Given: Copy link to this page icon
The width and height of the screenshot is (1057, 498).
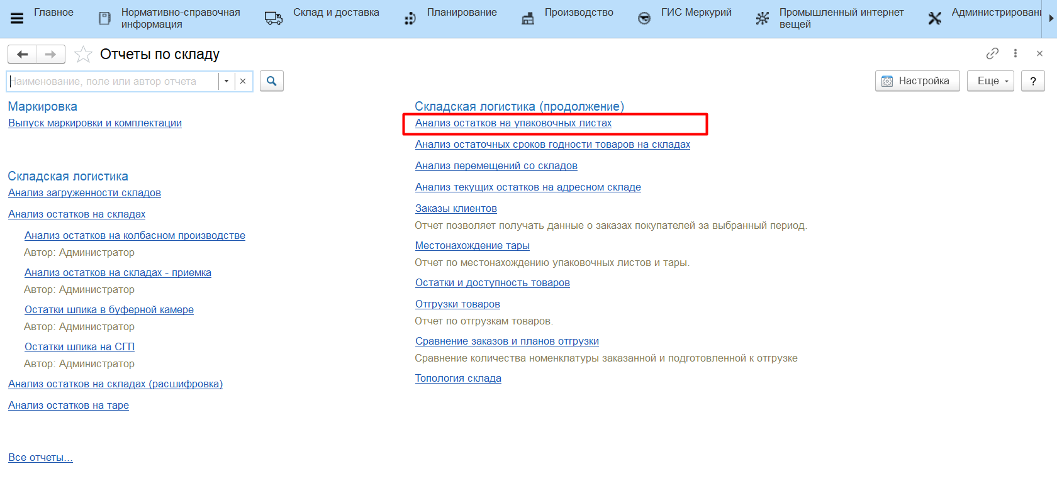Looking at the screenshot, I should [992, 54].
